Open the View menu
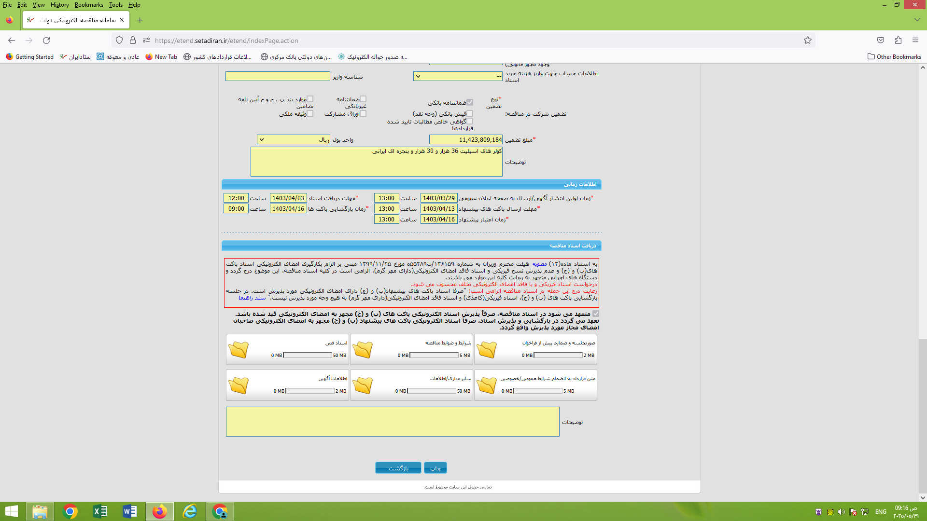 [x=39, y=5]
